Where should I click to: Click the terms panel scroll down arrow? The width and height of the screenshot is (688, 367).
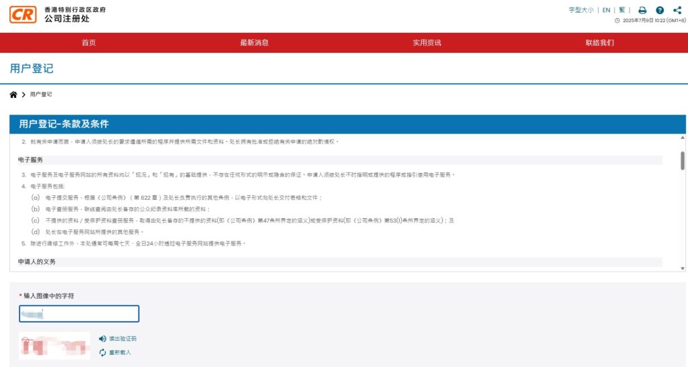[683, 268]
